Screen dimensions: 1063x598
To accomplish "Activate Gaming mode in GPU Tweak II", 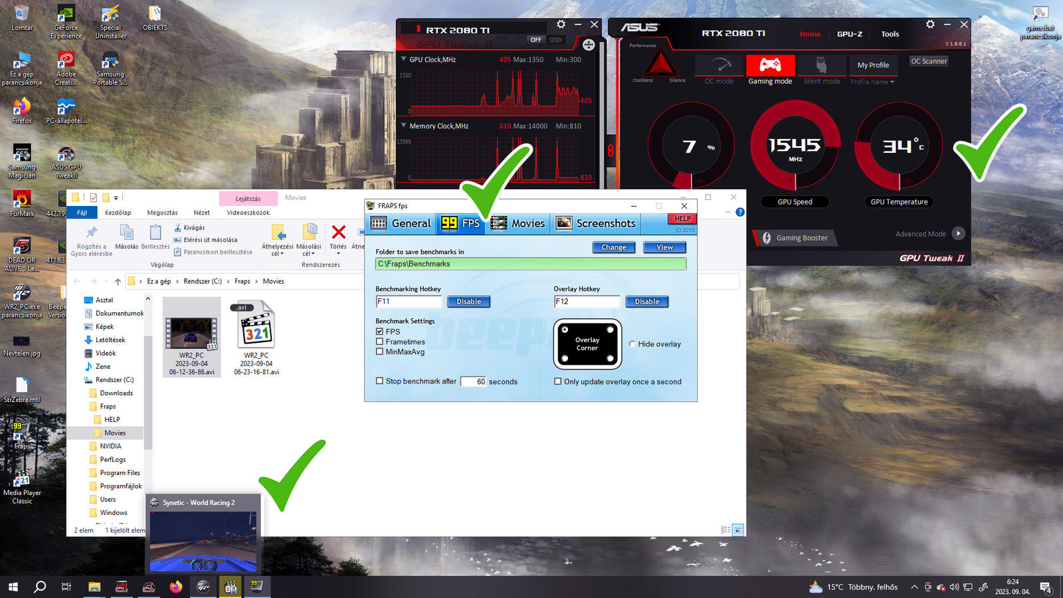I will 770,70.
